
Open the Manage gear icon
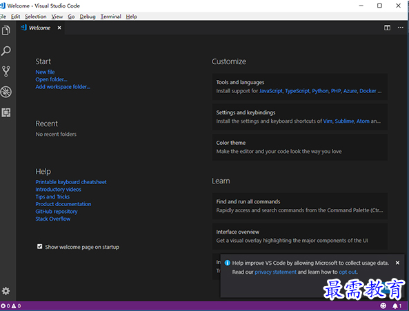click(6, 291)
